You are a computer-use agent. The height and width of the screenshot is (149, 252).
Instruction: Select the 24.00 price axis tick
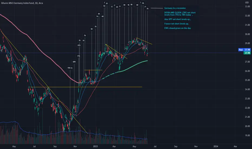[x=247, y=89]
